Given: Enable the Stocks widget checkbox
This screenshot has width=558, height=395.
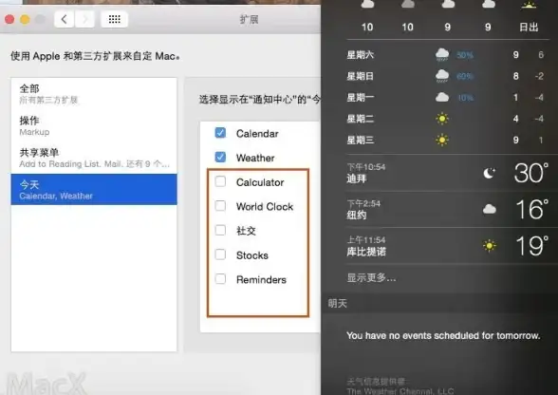Looking at the screenshot, I should click(x=220, y=254).
